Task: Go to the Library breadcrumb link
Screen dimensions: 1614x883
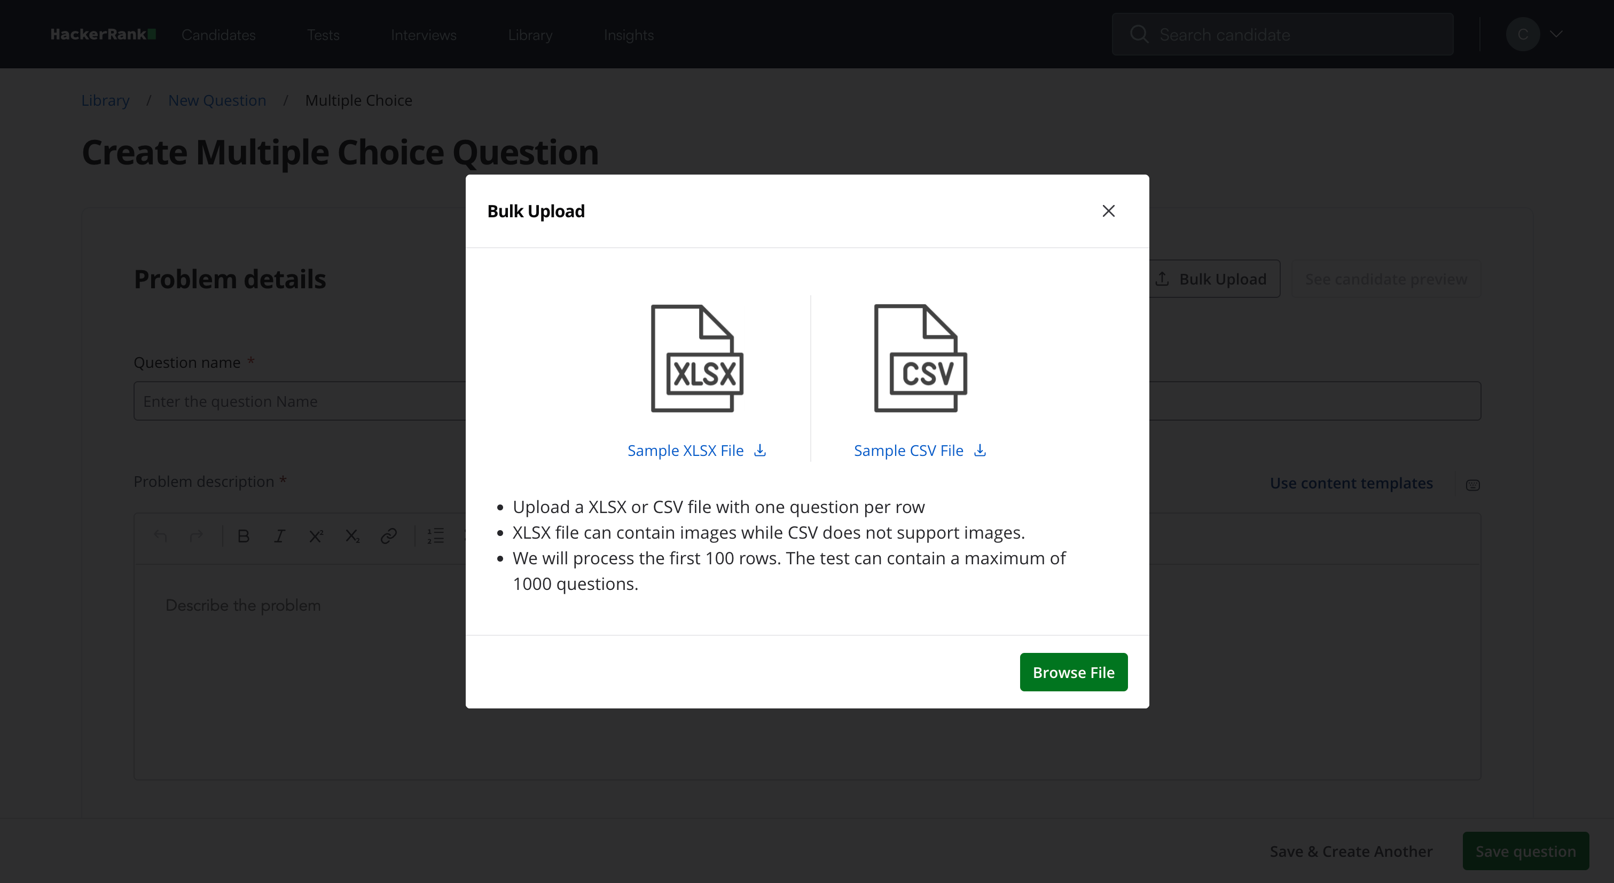Action: [x=105, y=100]
